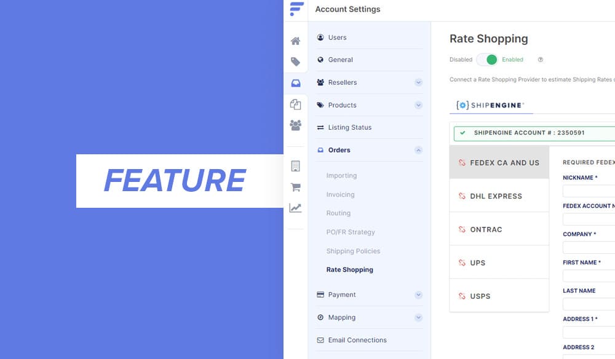Expand the Payment menu section
The image size is (615, 359).
[x=418, y=295]
